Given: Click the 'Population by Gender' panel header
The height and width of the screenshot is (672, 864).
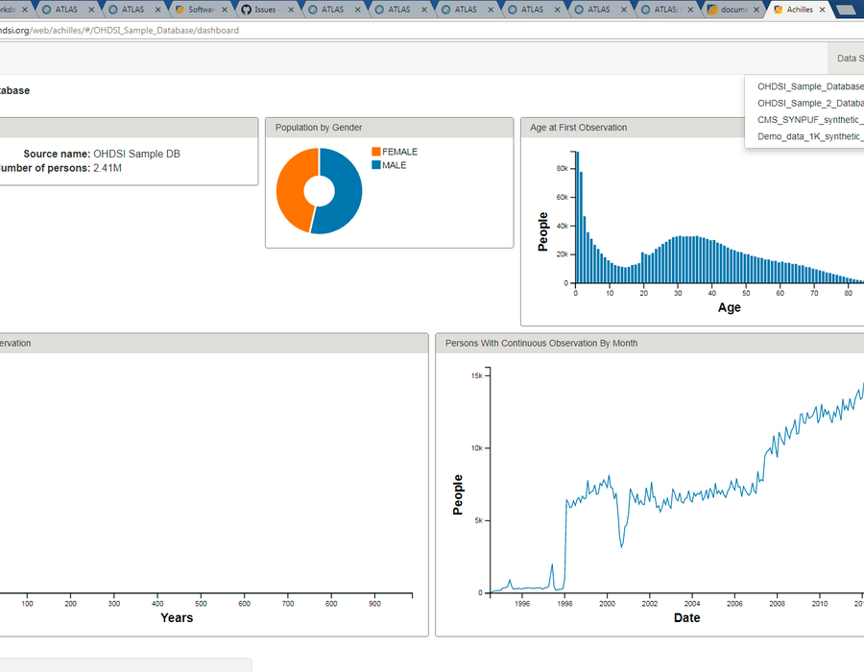Looking at the screenshot, I should point(389,128).
